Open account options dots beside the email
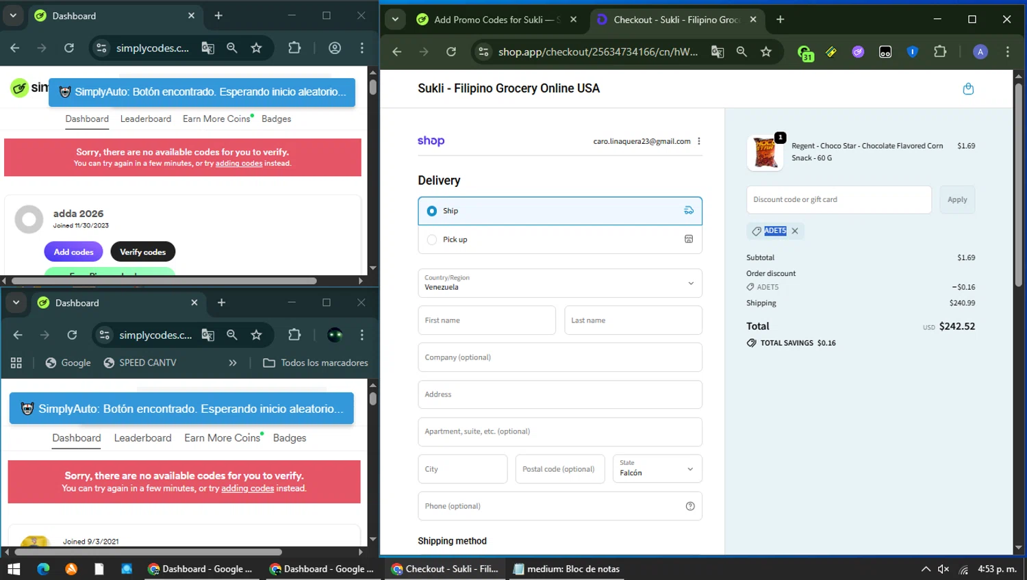This screenshot has width=1027, height=580. tap(699, 141)
